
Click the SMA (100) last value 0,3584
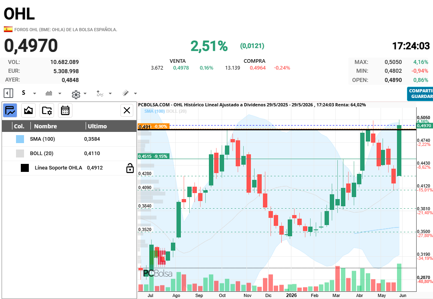point(92,139)
